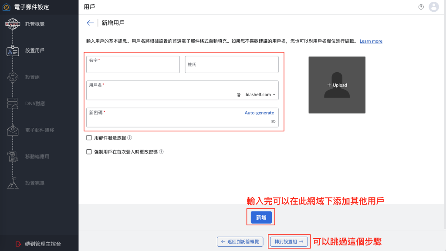Click the 轉到設置組 button
Screen dimensions: 446x251
[x=289, y=241]
